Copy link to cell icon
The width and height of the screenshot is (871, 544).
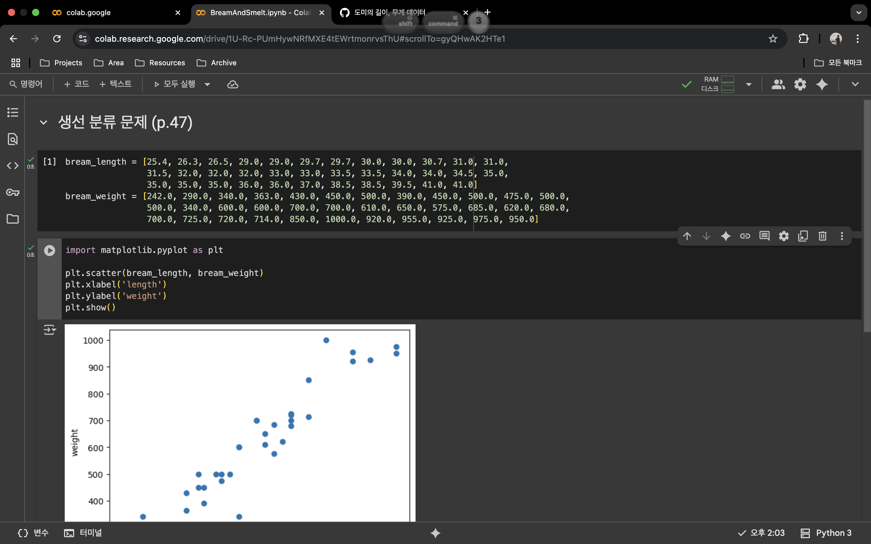click(x=745, y=236)
